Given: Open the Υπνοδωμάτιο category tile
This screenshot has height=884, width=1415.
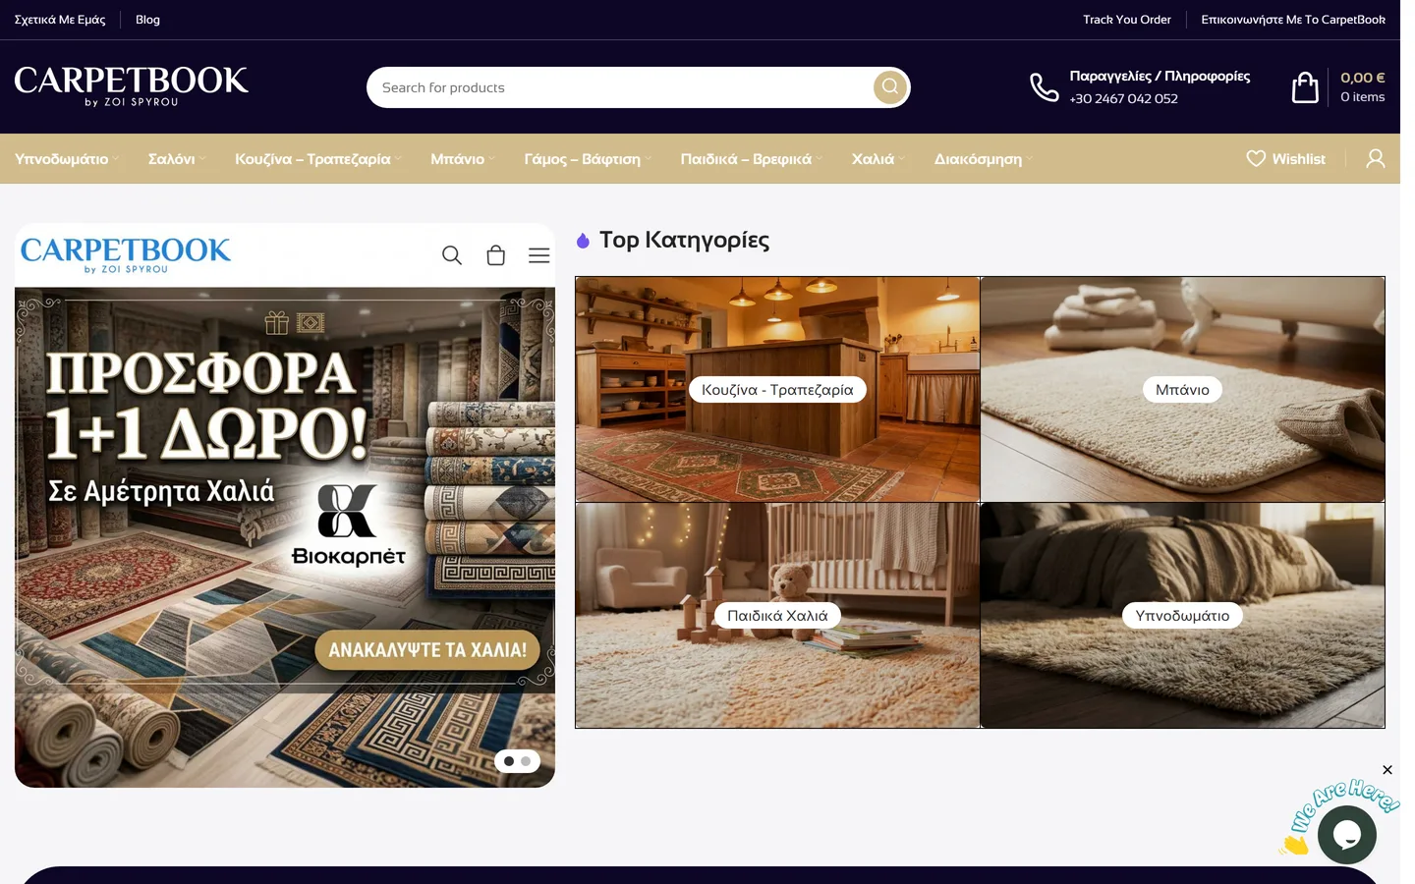Looking at the screenshot, I should 1182,616.
